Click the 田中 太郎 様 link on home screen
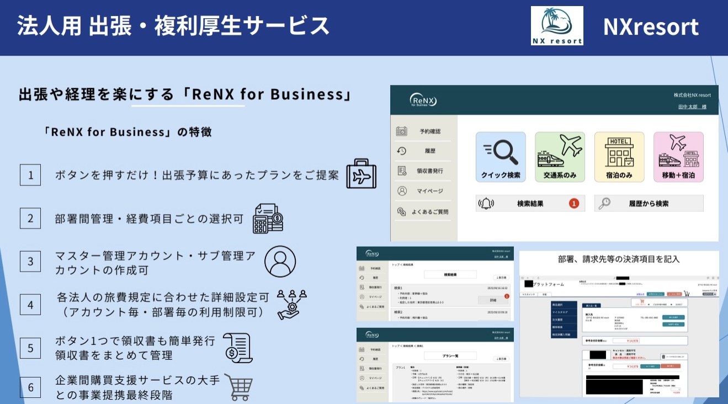Screen dimensions: 728x404 click(x=692, y=107)
